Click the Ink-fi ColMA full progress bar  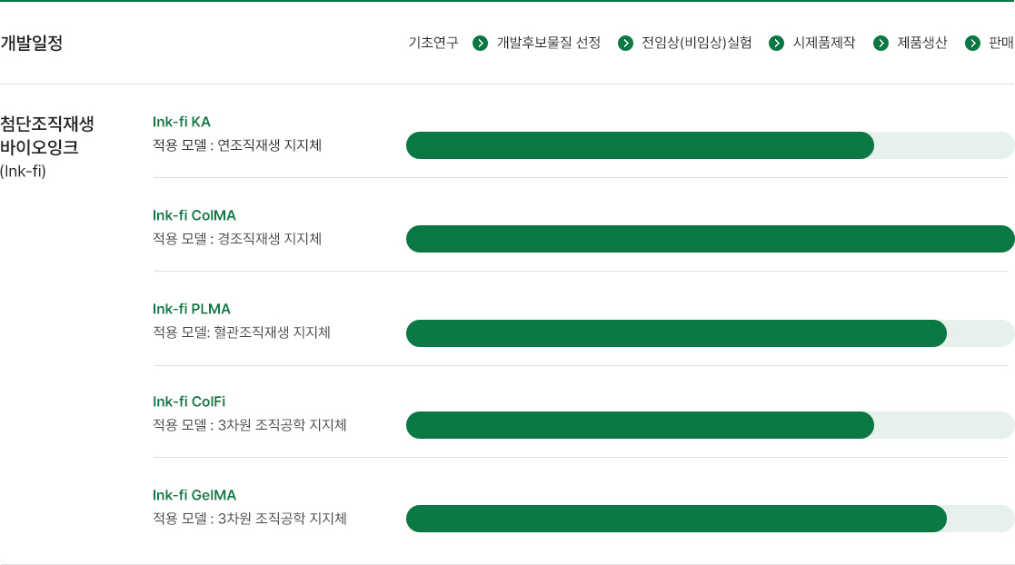tap(710, 239)
